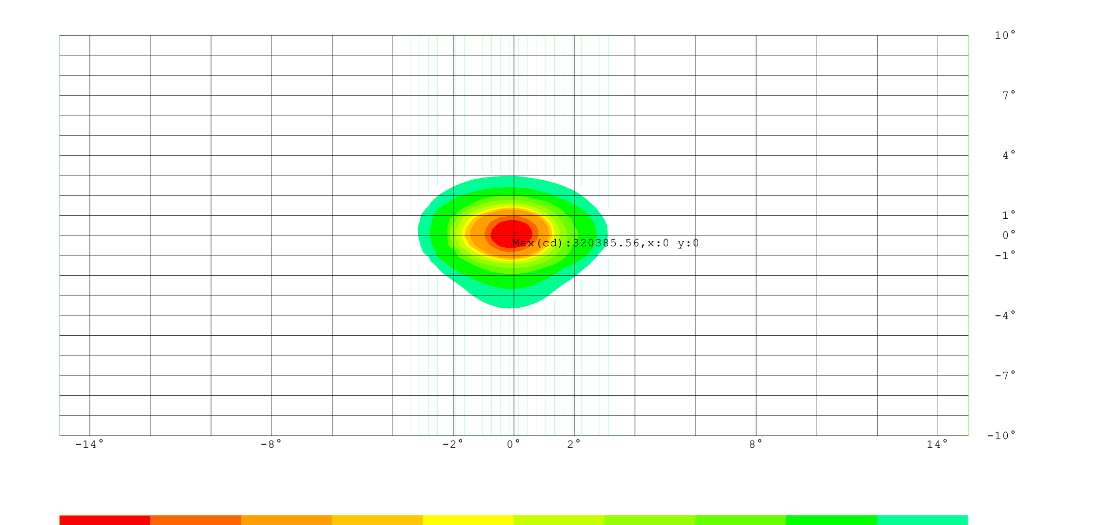
Task: Click the -2° horizontal axis label
Action: pos(453,445)
